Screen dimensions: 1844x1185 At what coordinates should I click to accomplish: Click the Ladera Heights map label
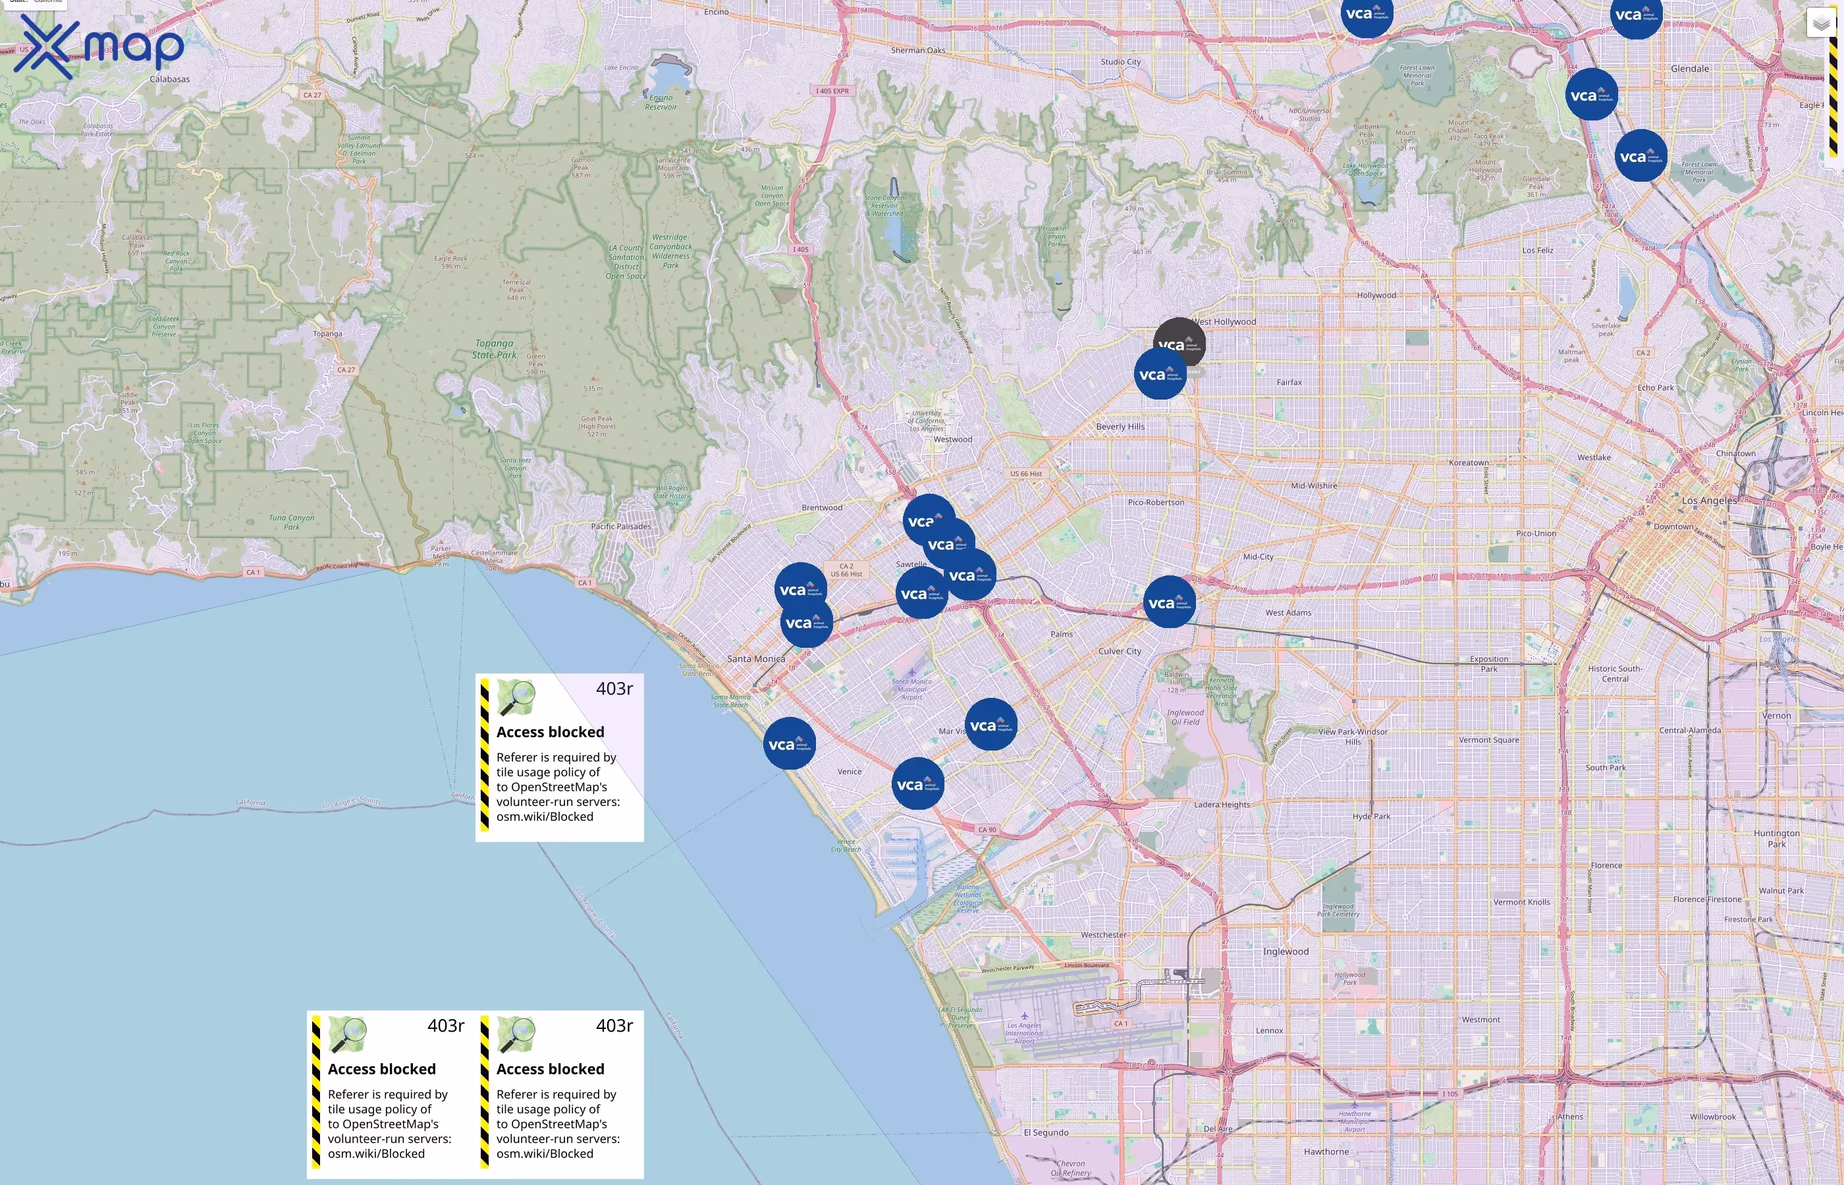tap(1222, 805)
